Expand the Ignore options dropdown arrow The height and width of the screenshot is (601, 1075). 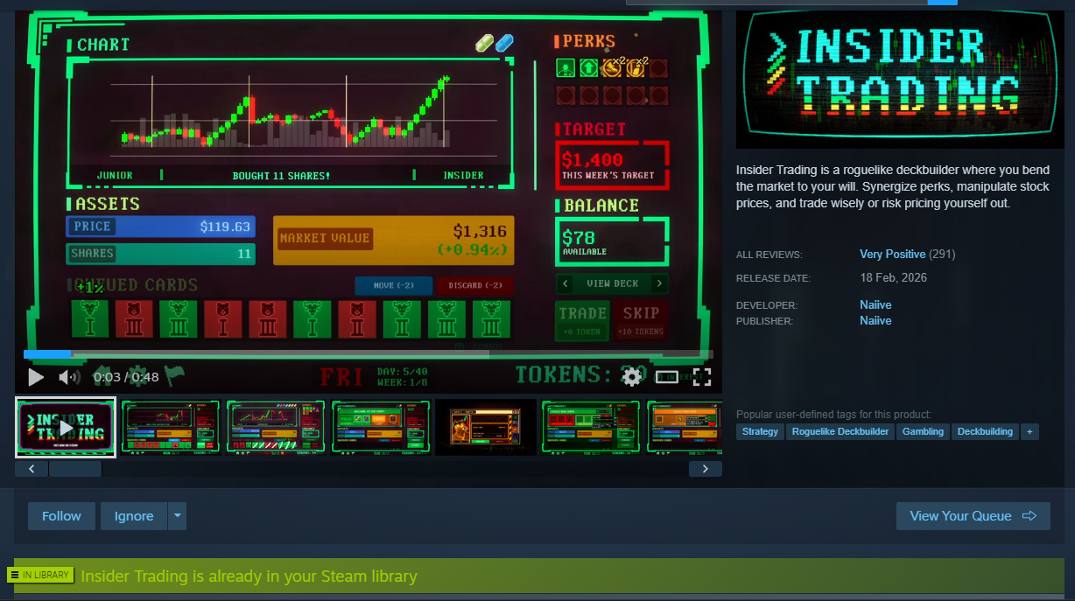click(x=178, y=516)
